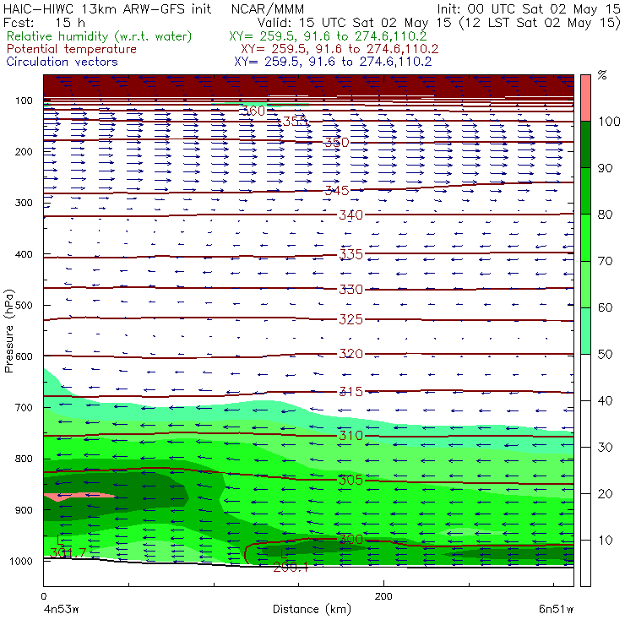Image resolution: width=625 pixels, height=625 pixels.
Task: Click the 700 hPa pressure axis tick label
Action: 24,407
